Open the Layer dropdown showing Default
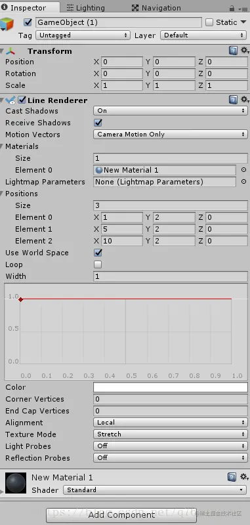Image resolution: width=250 pixels, height=525 pixels. pyautogui.click(x=204, y=35)
